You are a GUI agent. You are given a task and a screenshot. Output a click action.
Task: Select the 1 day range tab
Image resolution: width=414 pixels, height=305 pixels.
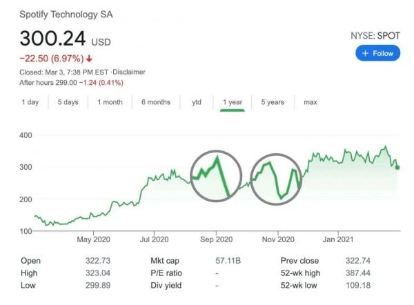[30, 102]
